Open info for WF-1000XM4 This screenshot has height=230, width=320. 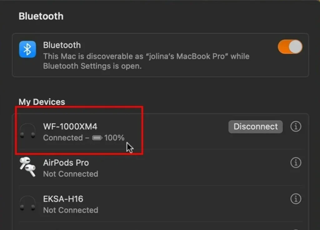coord(296,127)
